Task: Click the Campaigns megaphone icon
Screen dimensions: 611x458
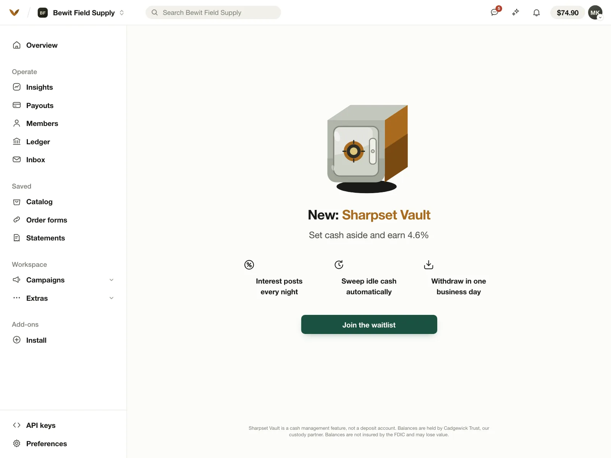Action: 17,280
